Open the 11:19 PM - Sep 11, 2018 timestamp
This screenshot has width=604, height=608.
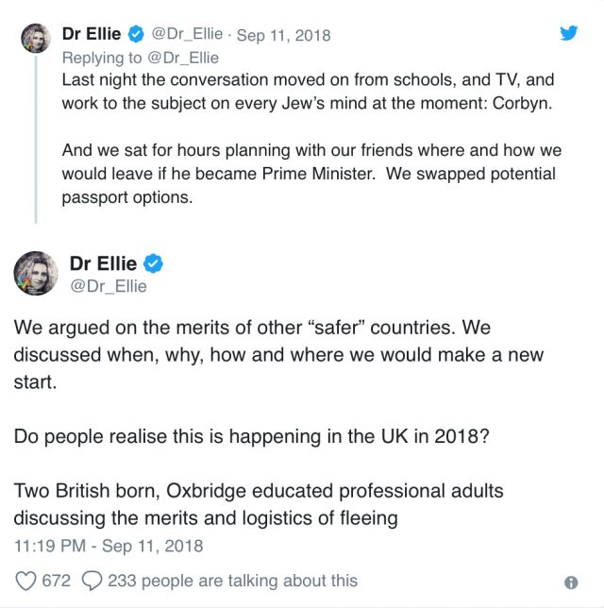107,546
